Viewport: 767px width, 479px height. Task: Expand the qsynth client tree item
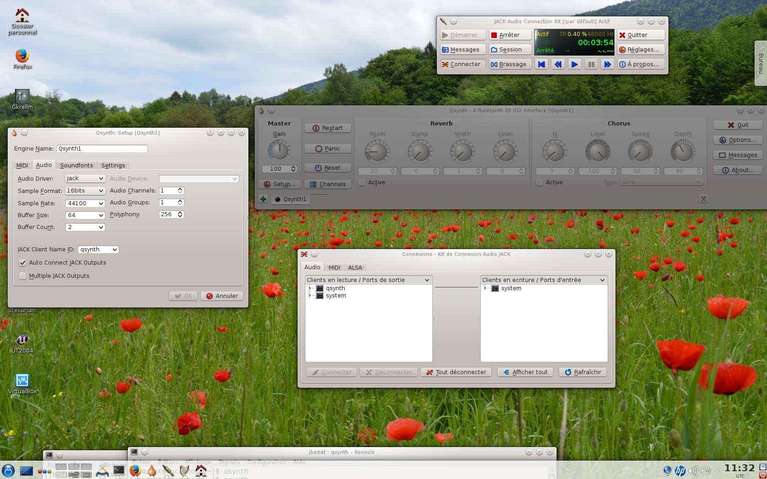310,288
